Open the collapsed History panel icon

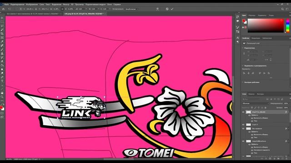(x=238, y=17)
